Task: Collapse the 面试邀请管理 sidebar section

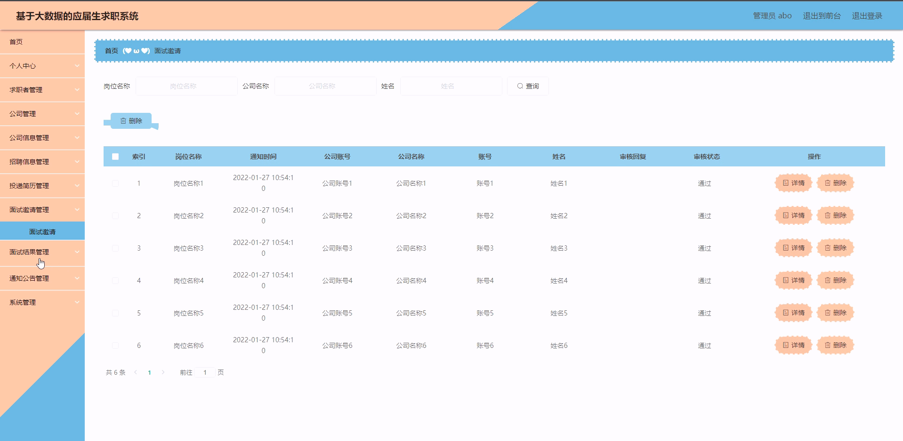Action: pyautogui.click(x=42, y=209)
